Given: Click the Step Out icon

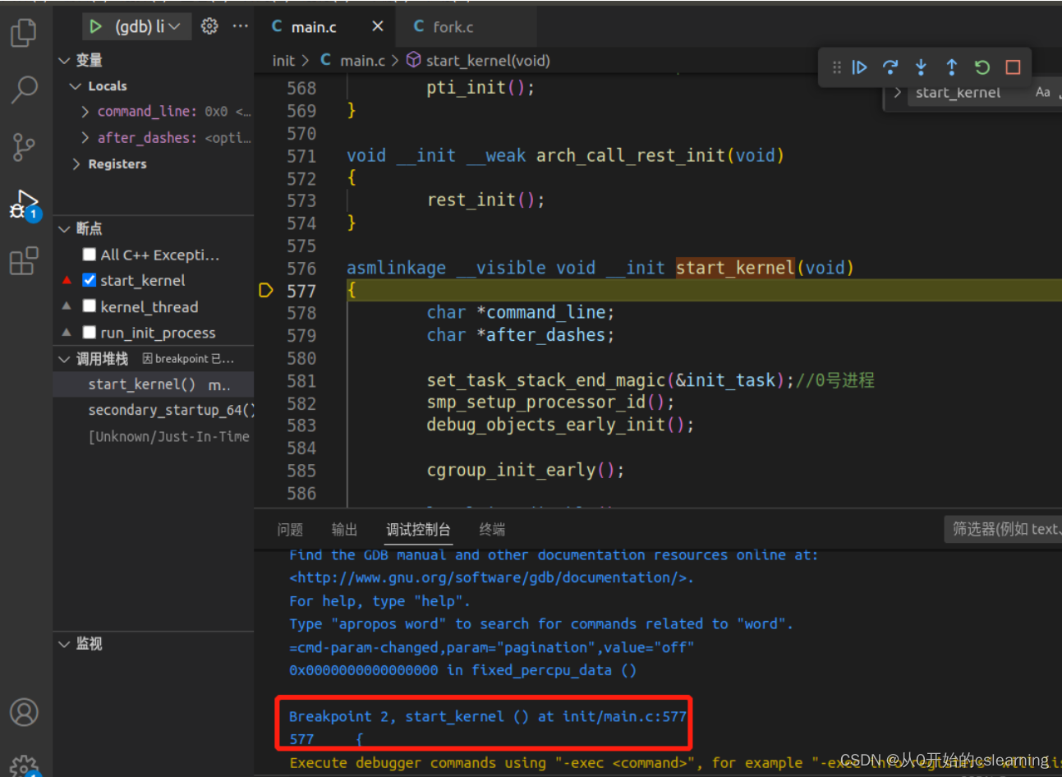Looking at the screenshot, I should pyautogui.click(x=951, y=67).
